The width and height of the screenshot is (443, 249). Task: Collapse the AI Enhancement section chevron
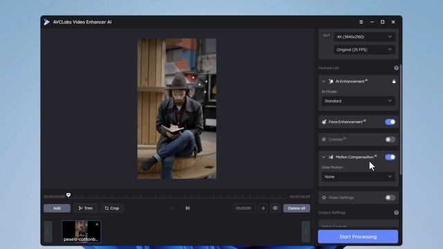pos(324,82)
